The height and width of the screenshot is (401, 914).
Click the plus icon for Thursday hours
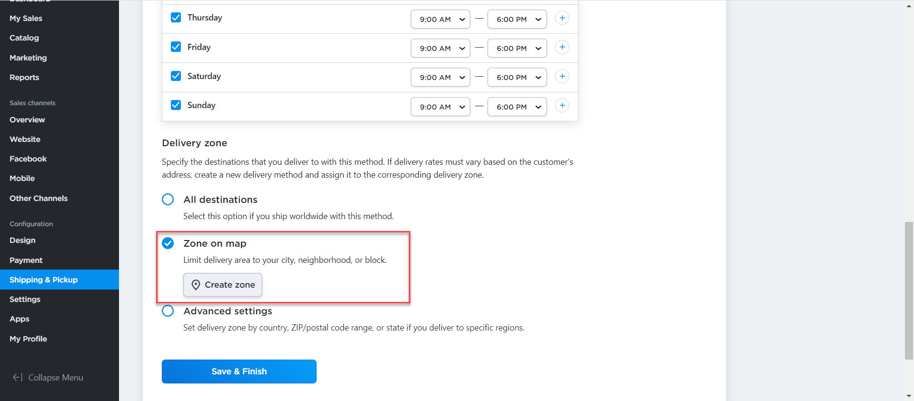[x=562, y=18]
